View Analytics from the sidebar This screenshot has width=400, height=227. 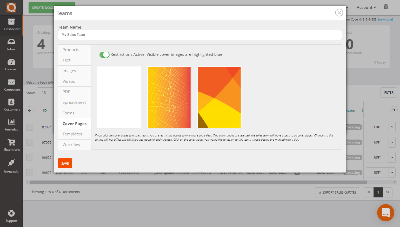[11, 125]
